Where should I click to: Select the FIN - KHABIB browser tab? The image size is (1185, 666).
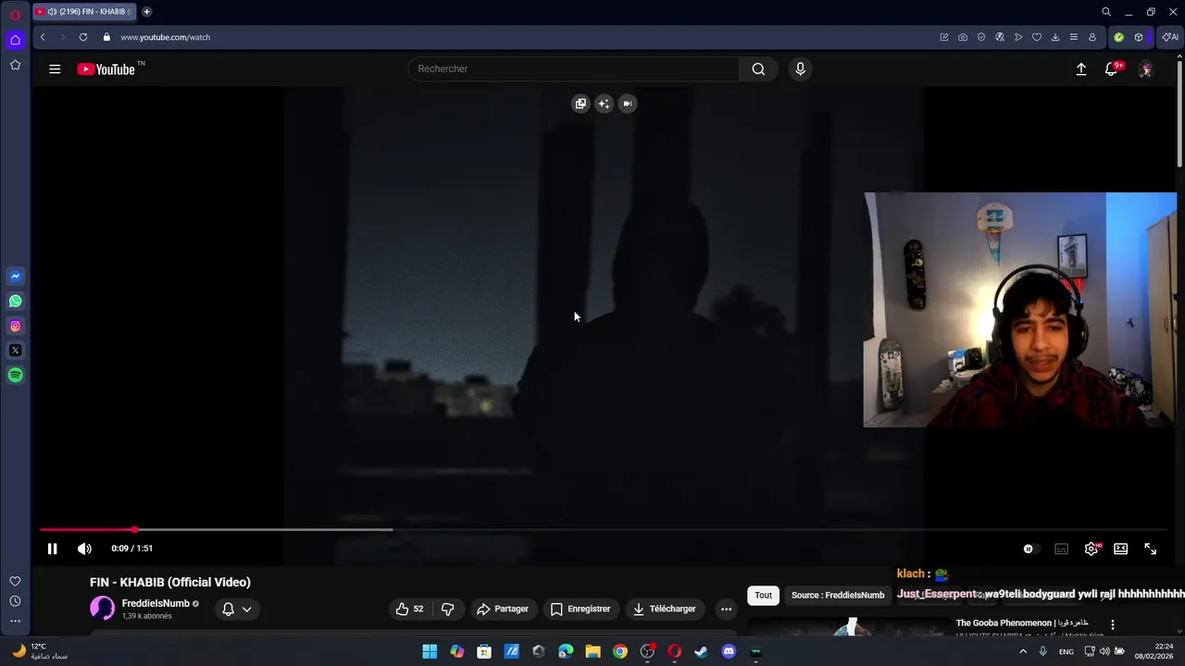pyautogui.click(x=85, y=12)
